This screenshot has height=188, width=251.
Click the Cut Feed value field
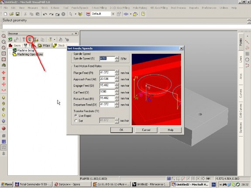[x=107, y=92]
